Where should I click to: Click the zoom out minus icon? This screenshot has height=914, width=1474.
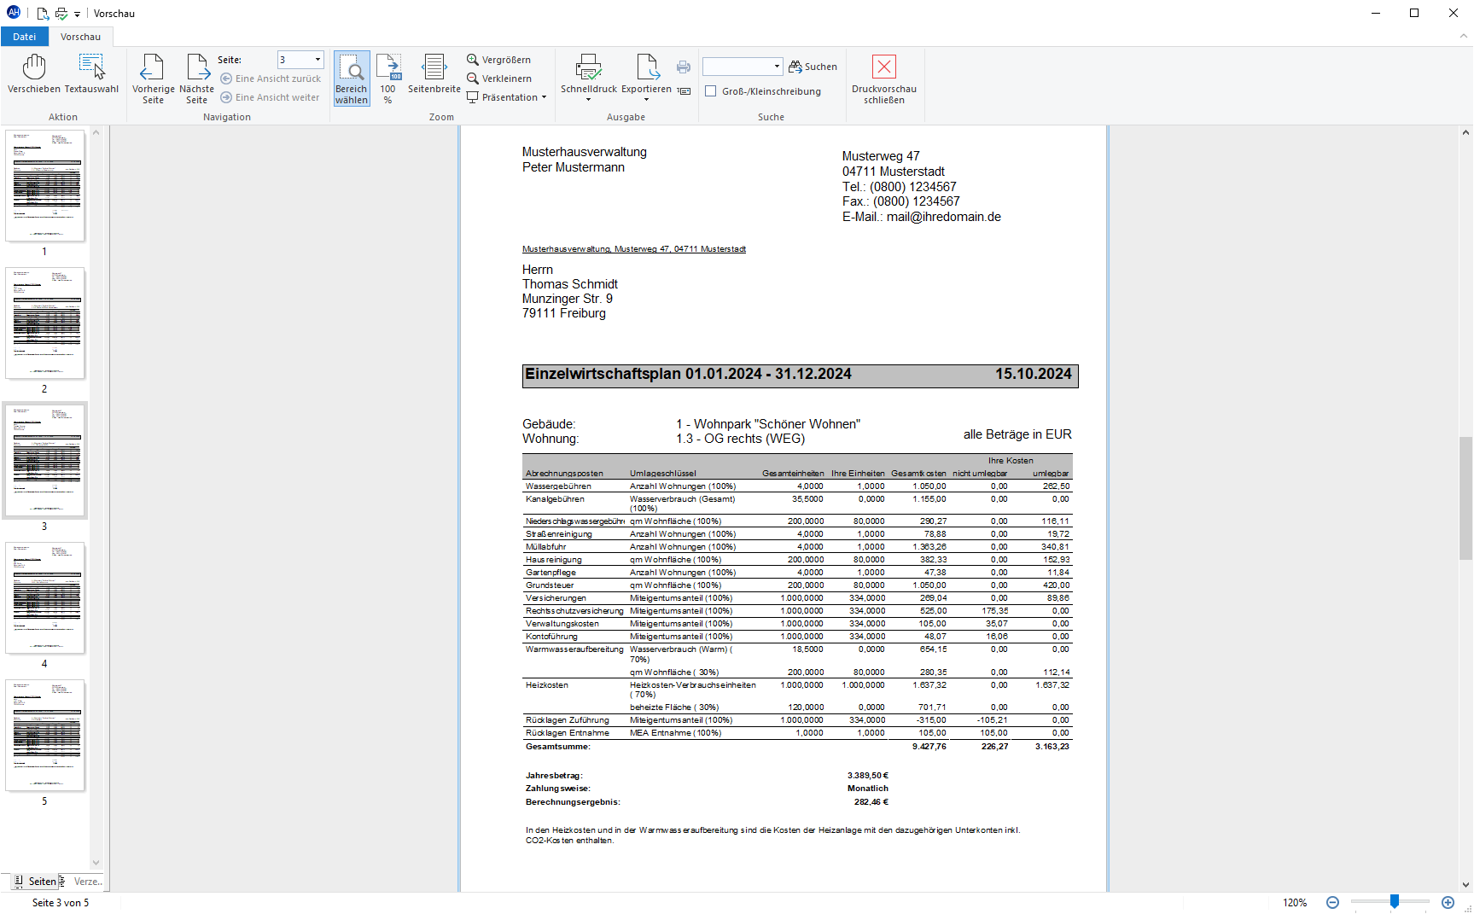pos(1332,902)
